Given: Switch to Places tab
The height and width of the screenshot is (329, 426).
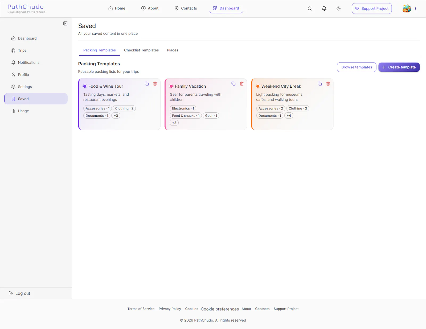Looking at the screenshot, I should [173, 50].
